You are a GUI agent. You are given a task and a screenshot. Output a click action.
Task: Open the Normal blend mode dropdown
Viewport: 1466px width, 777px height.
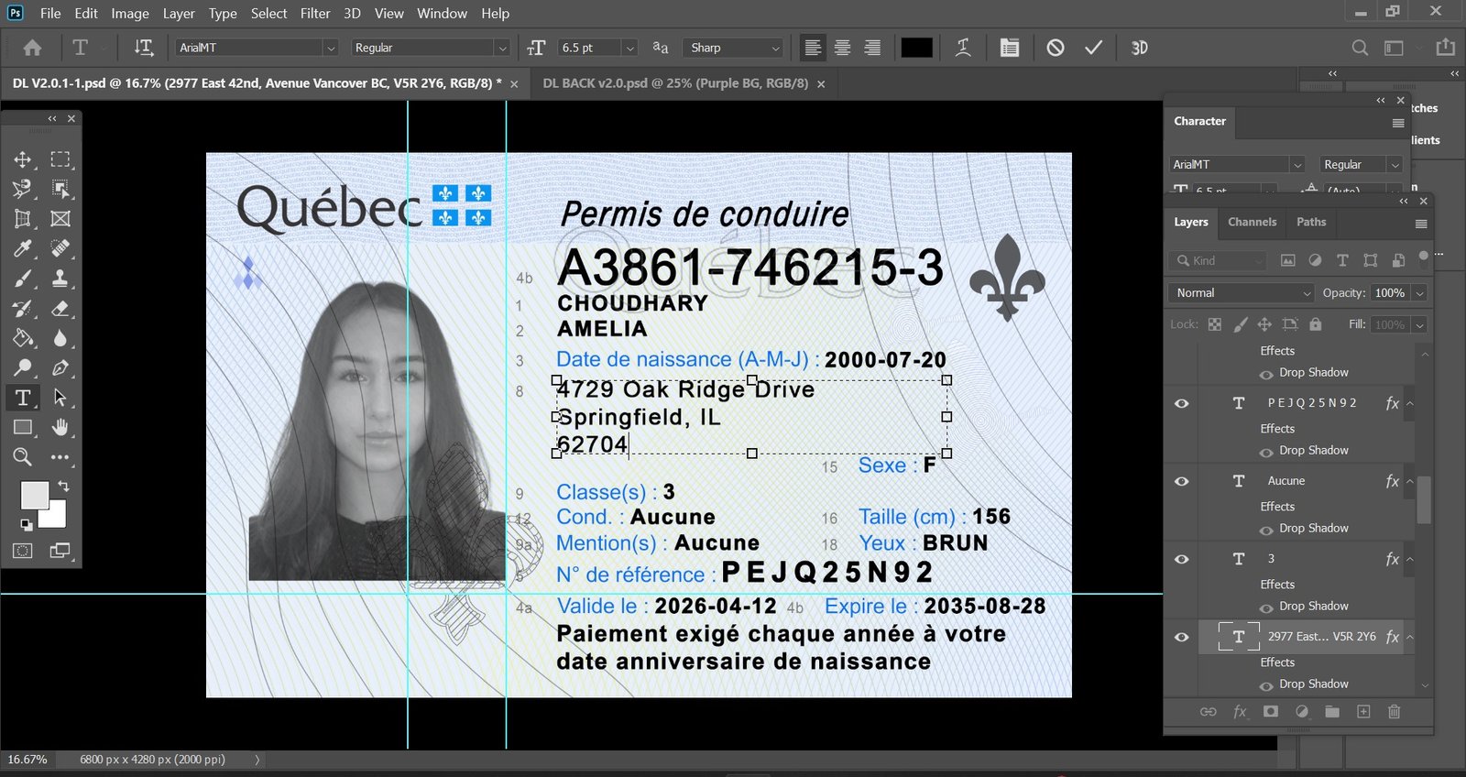point(1242,293)
